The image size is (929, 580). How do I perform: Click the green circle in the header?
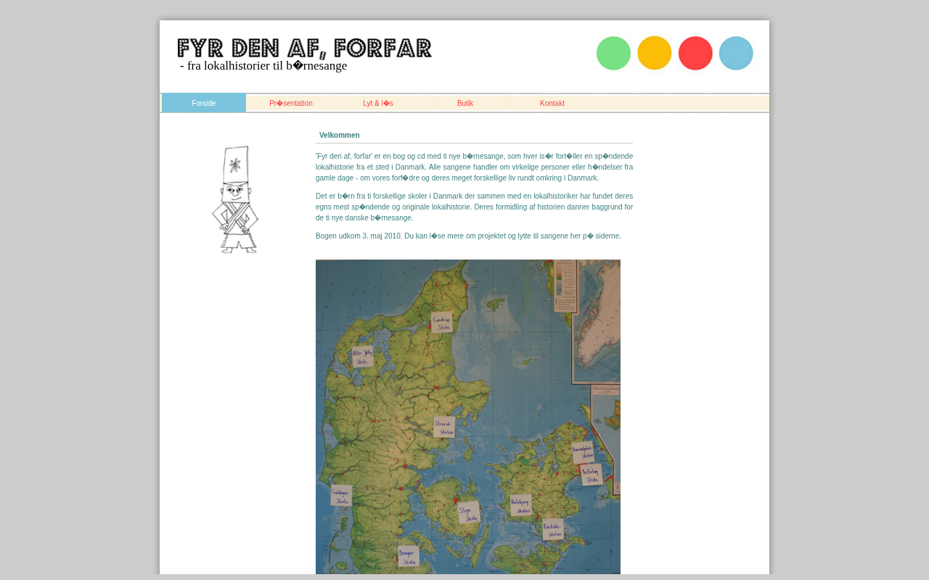point(614,54)
